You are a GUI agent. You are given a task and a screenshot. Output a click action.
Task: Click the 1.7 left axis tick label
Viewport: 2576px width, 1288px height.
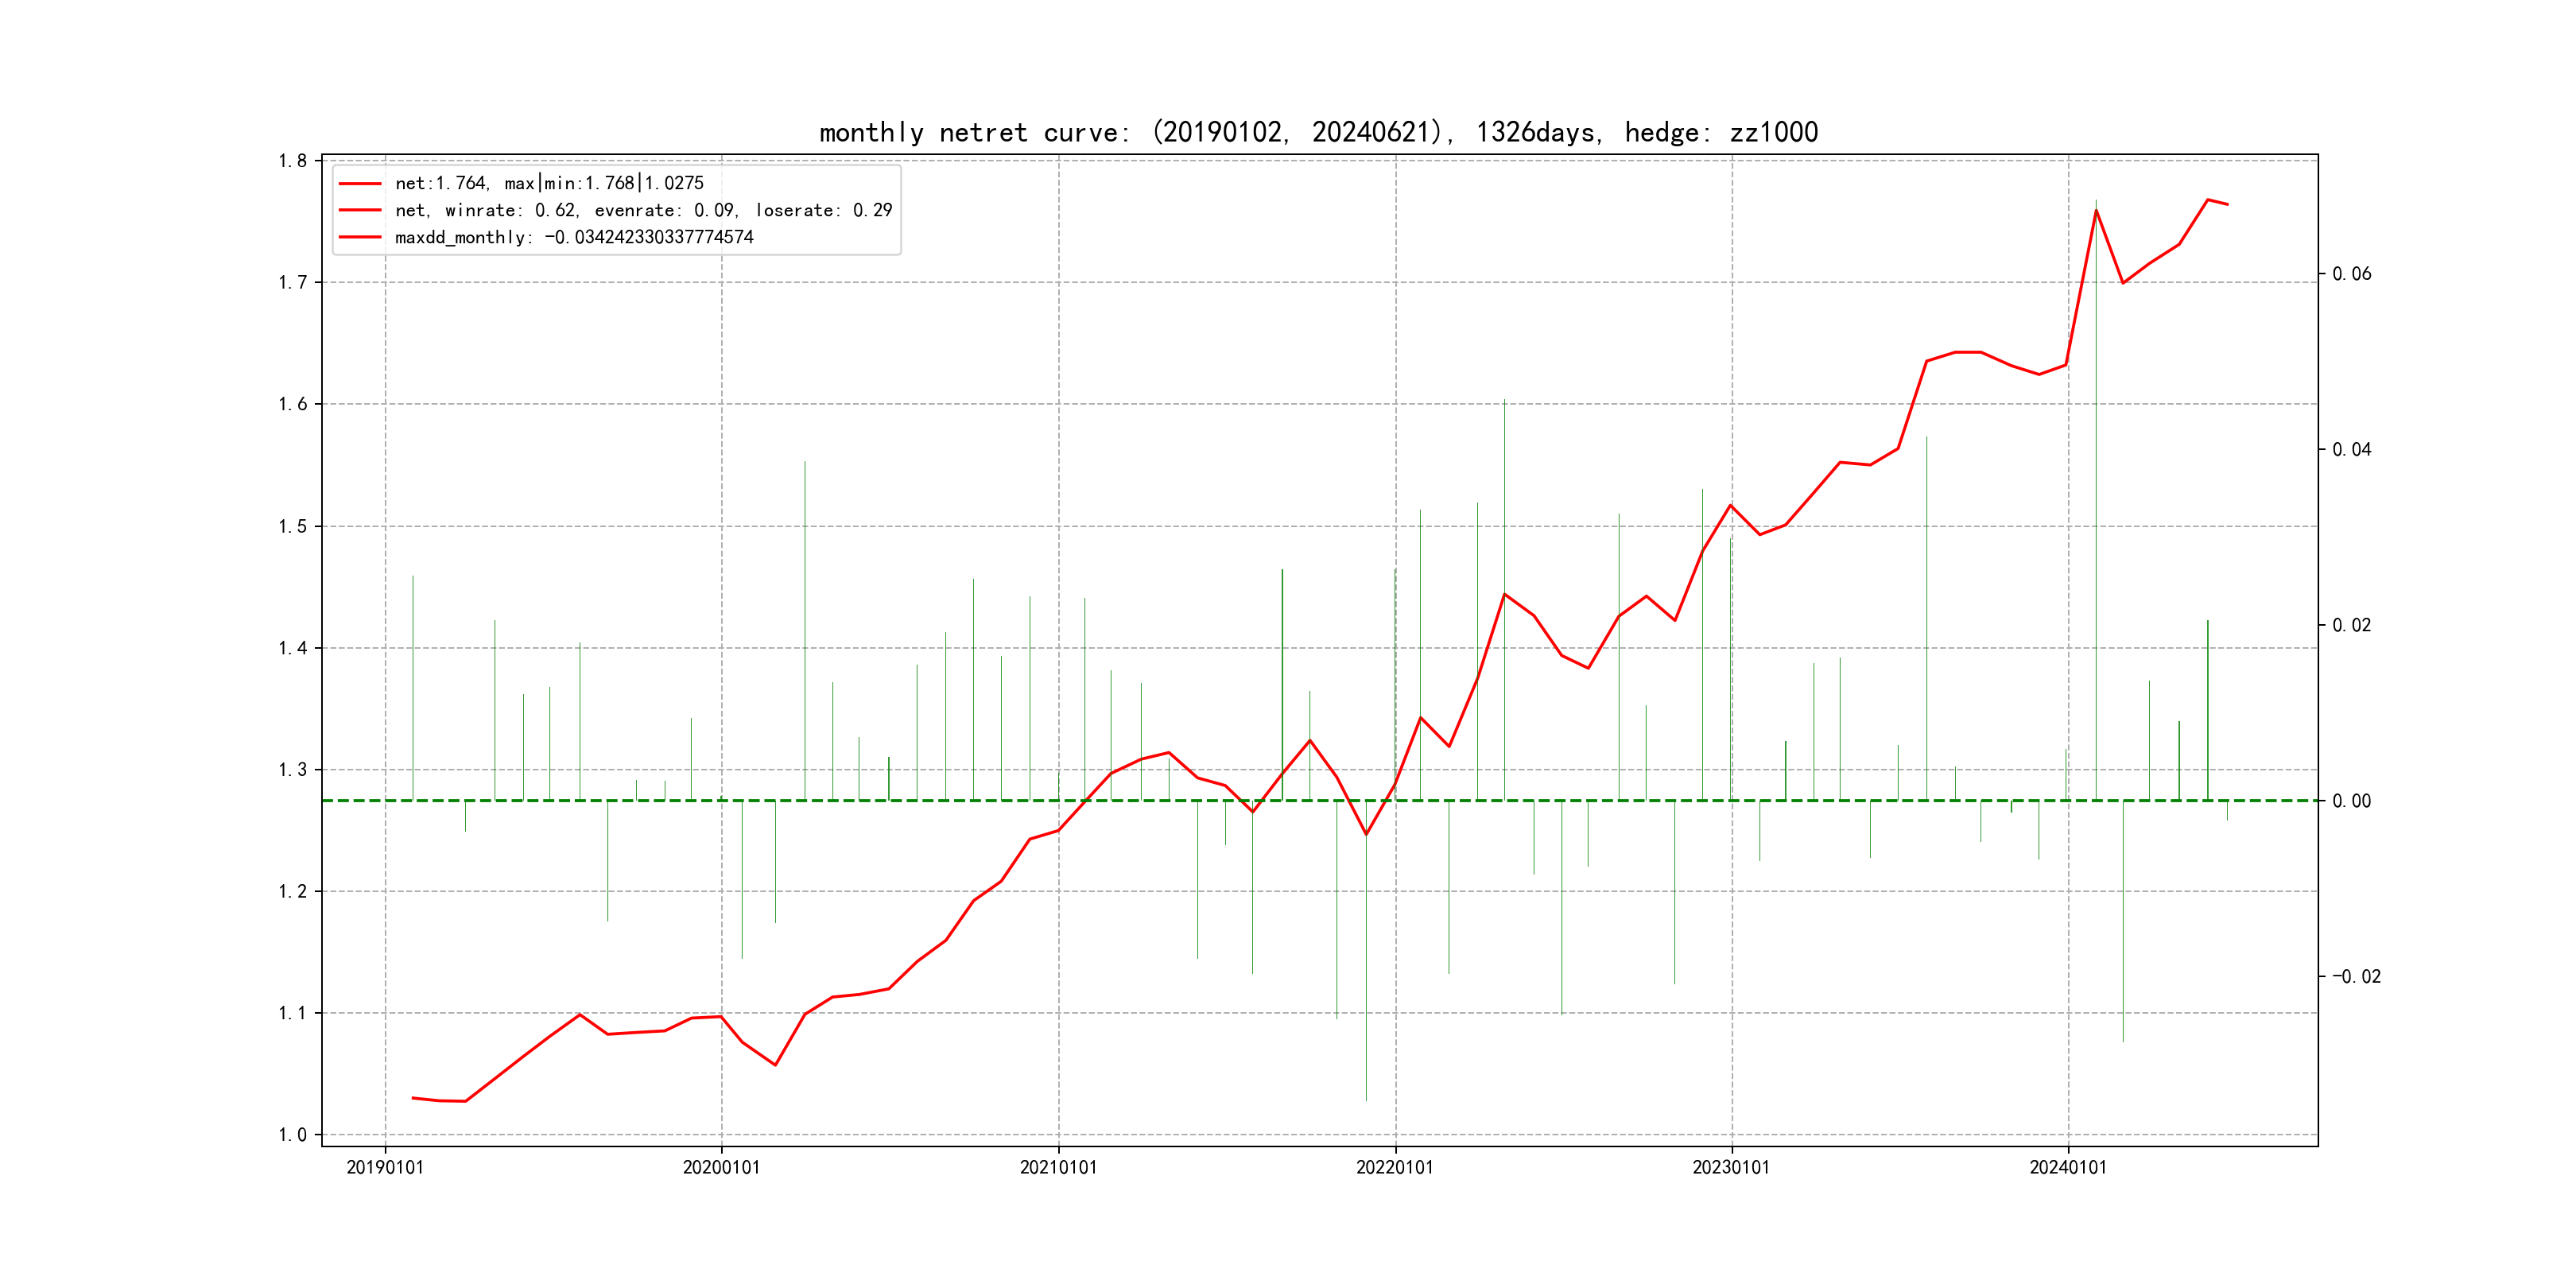[292, 283]
